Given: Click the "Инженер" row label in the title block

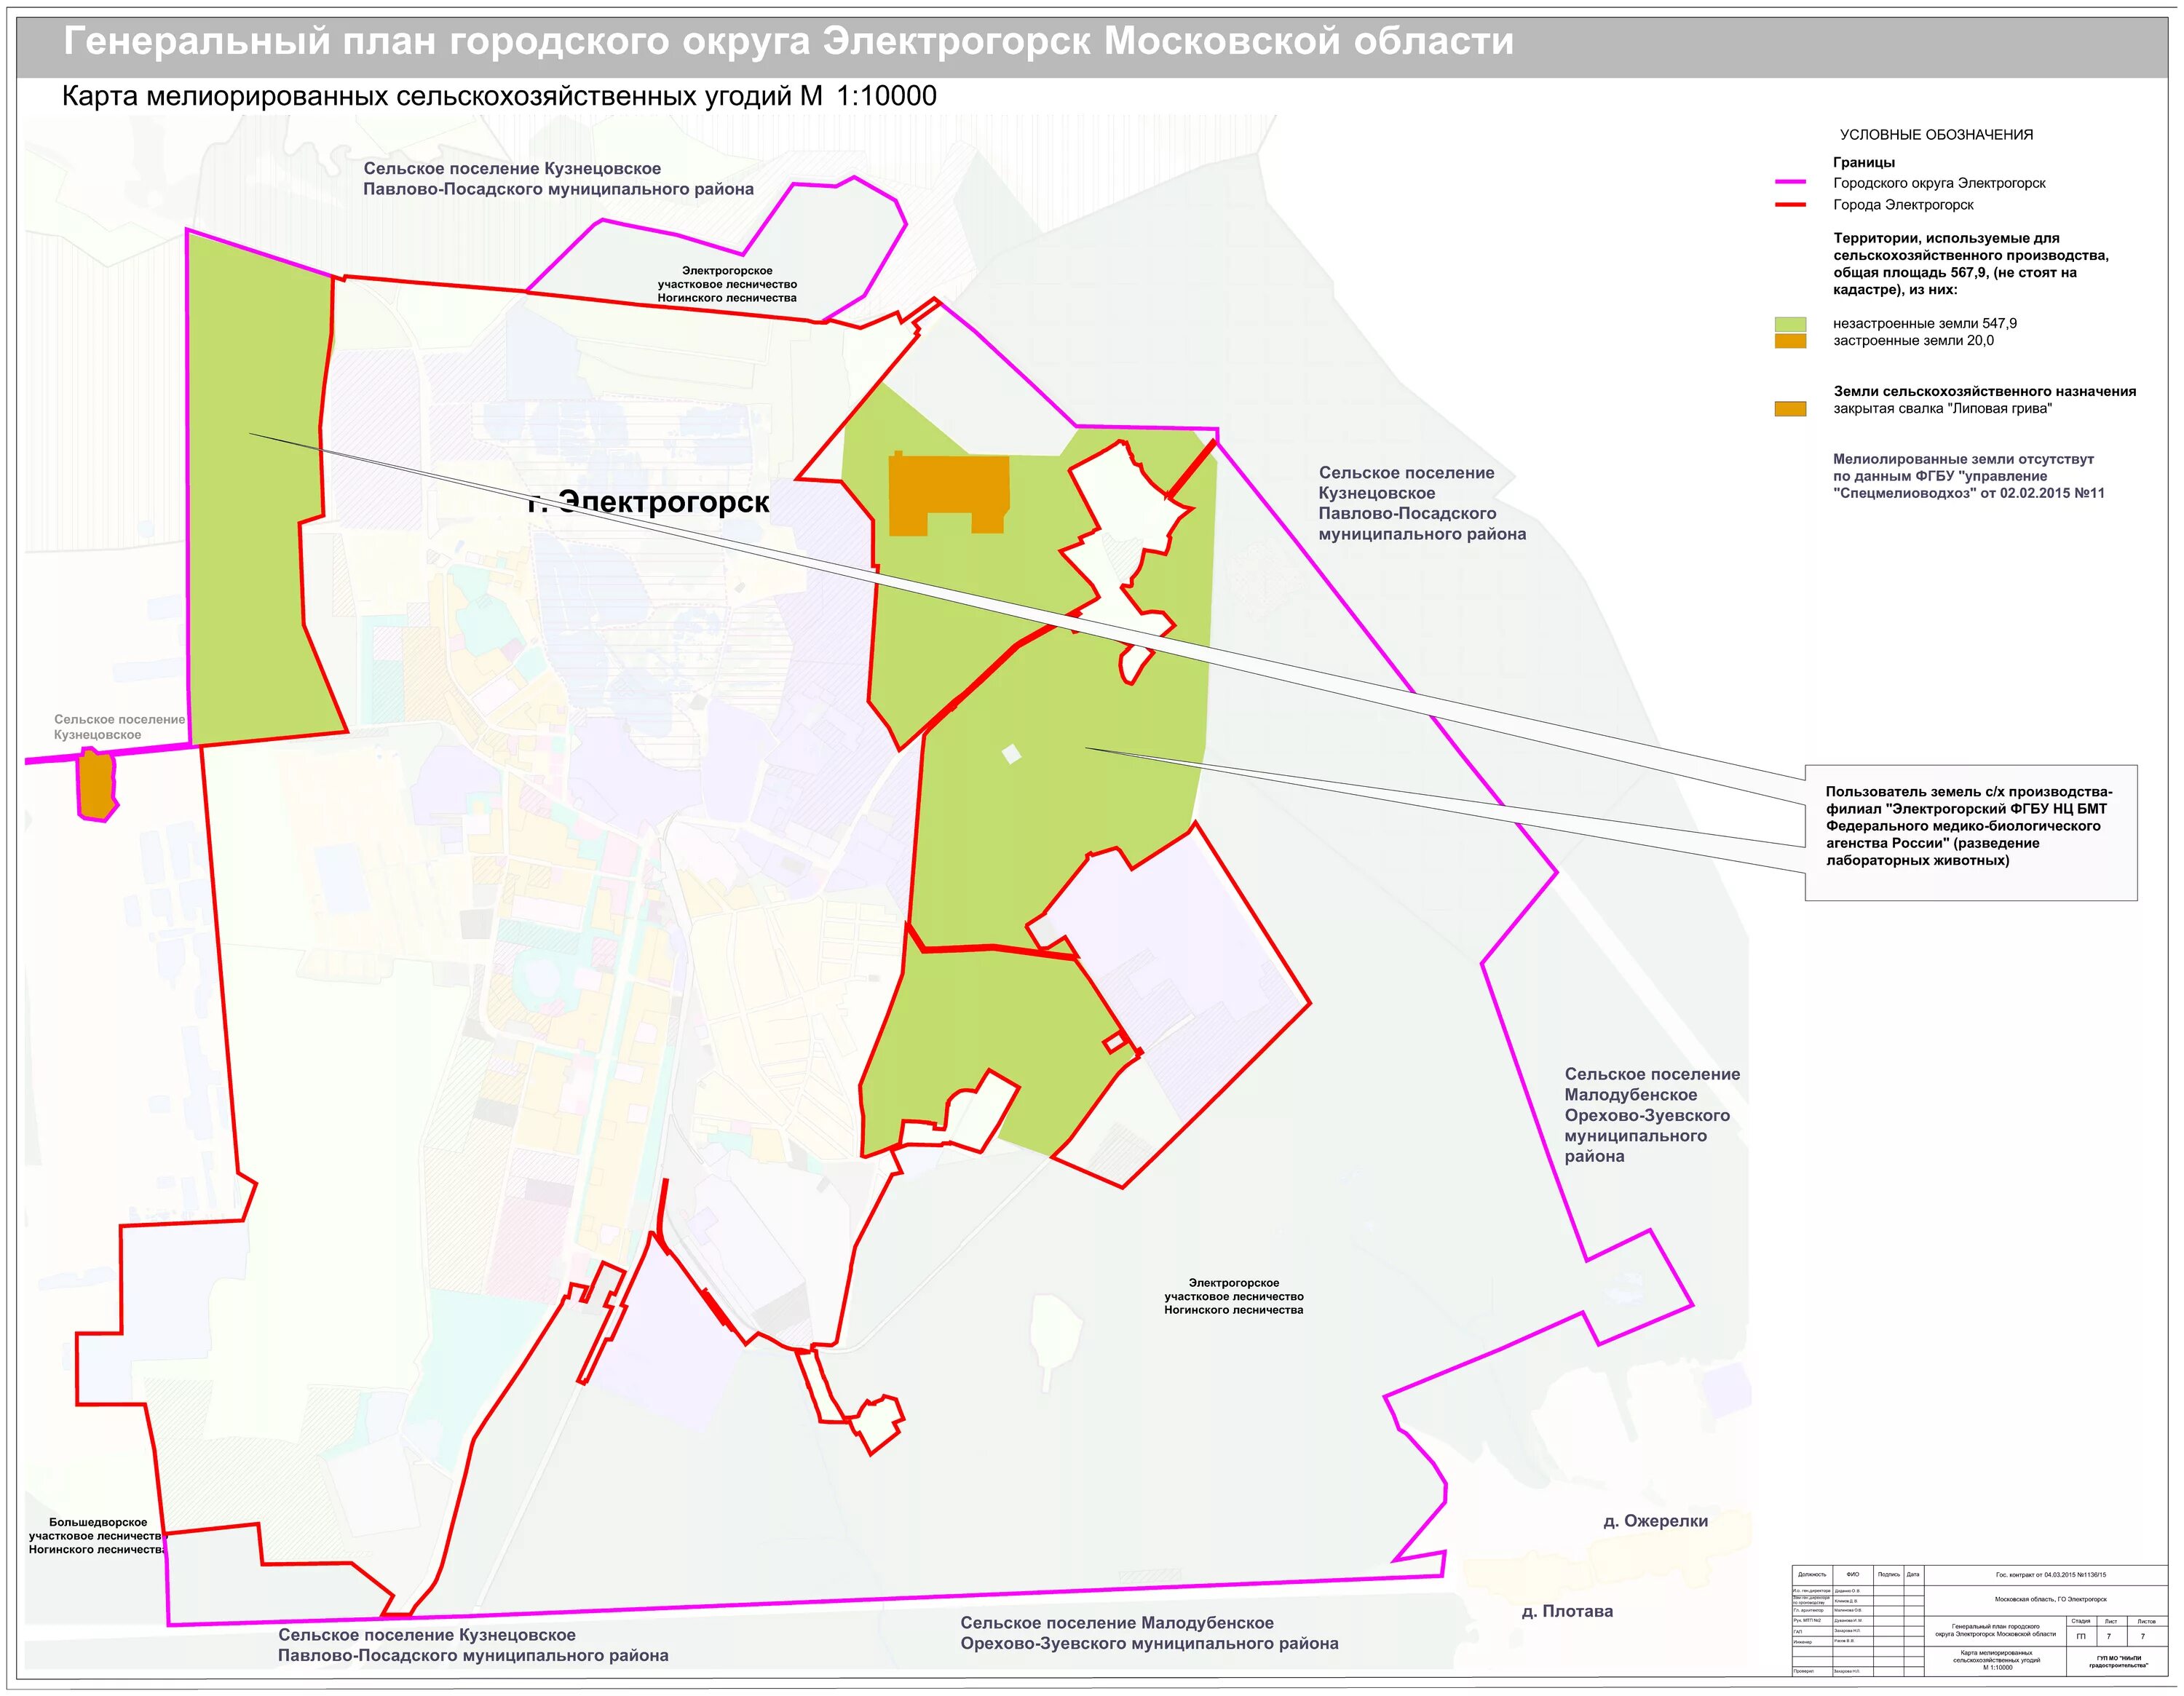Looking at the screenshot, I should pyautogui.click(x=1803, y=1642).
